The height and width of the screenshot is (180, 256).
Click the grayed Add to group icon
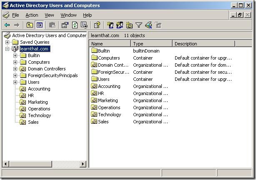pyautogui.click(x=158, y=25)
